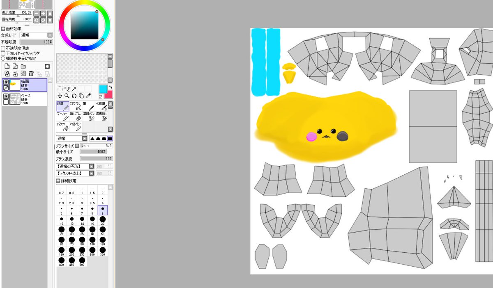Enable 不透明度保護 checkbox

[3, 48]
